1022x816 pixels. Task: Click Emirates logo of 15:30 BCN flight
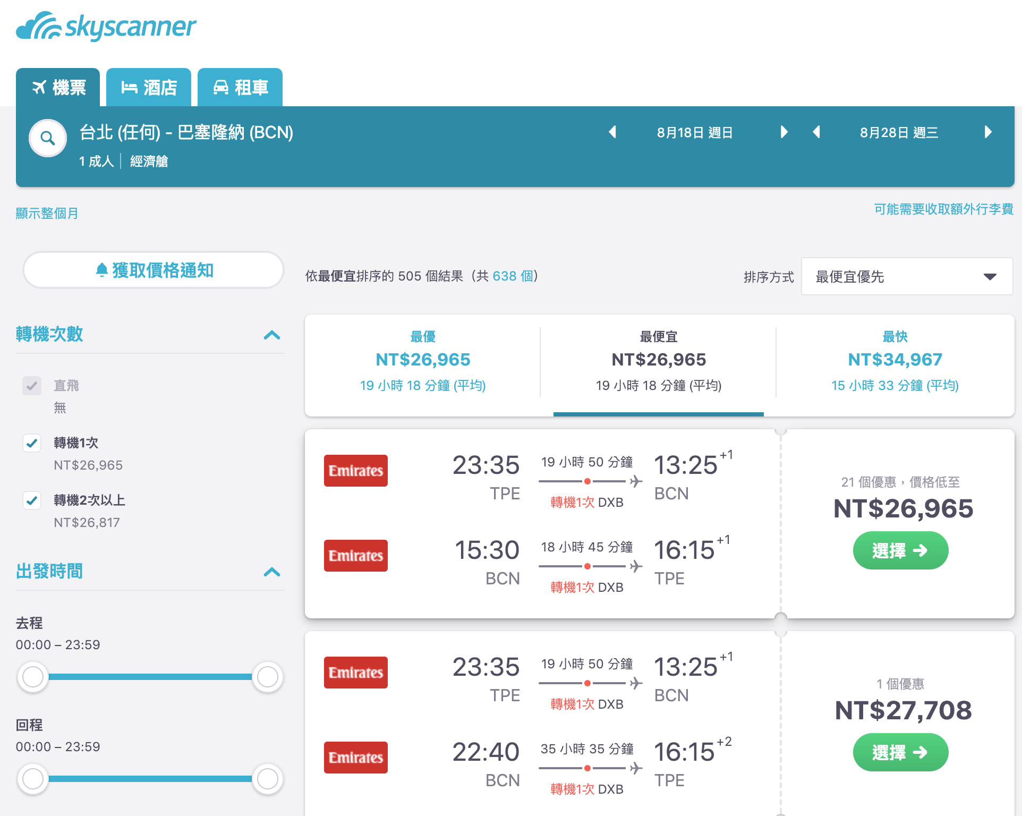[x=356, y=556]
